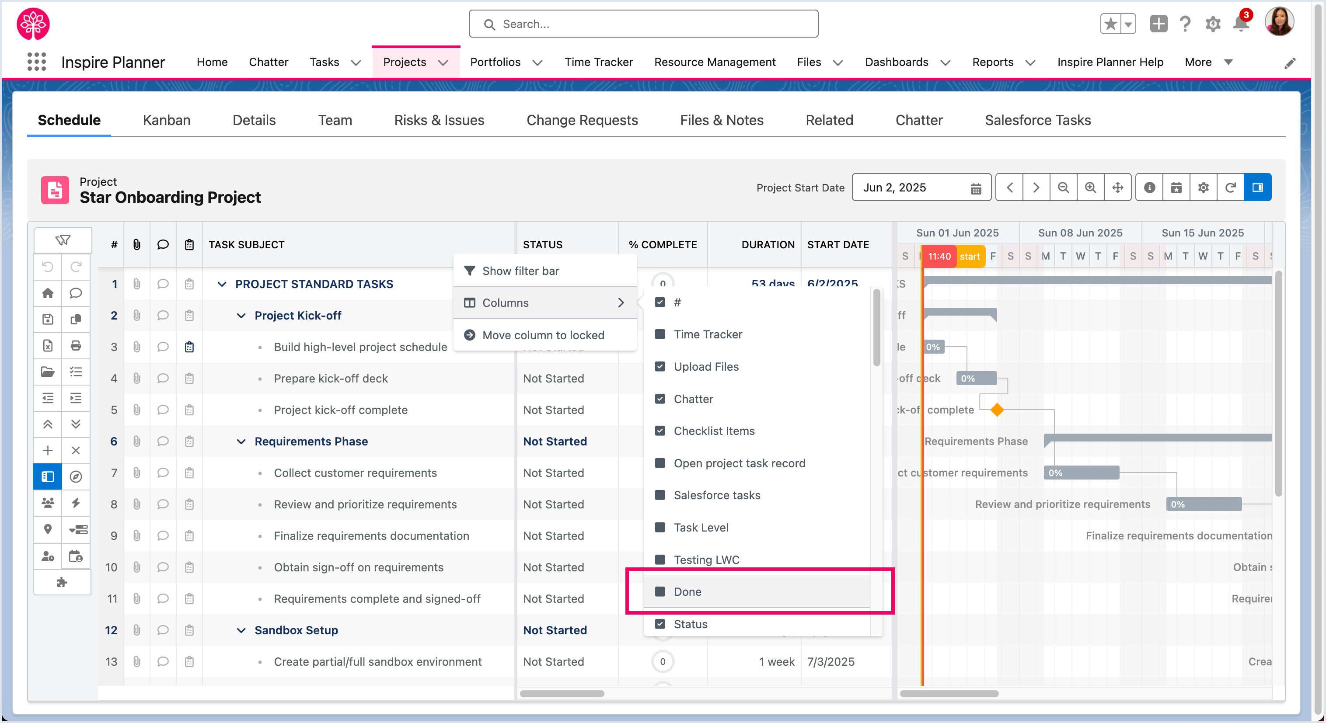The height and width of the screenshot is (723, 1326).
Task: Click the export to Excel icon
Action: point(48,345)
